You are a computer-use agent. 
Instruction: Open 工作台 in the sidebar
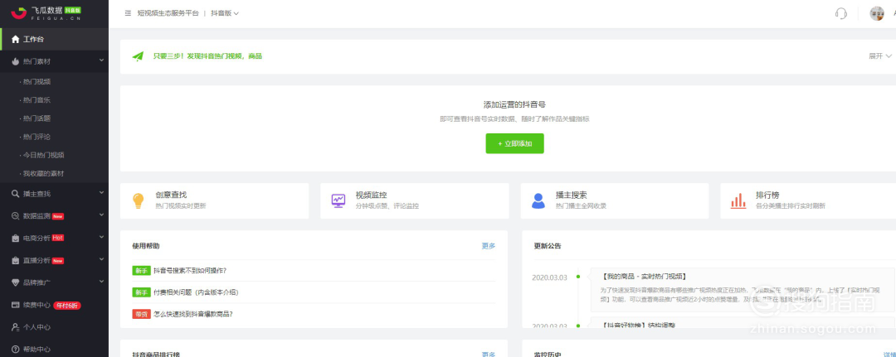[x=54, y=40]
